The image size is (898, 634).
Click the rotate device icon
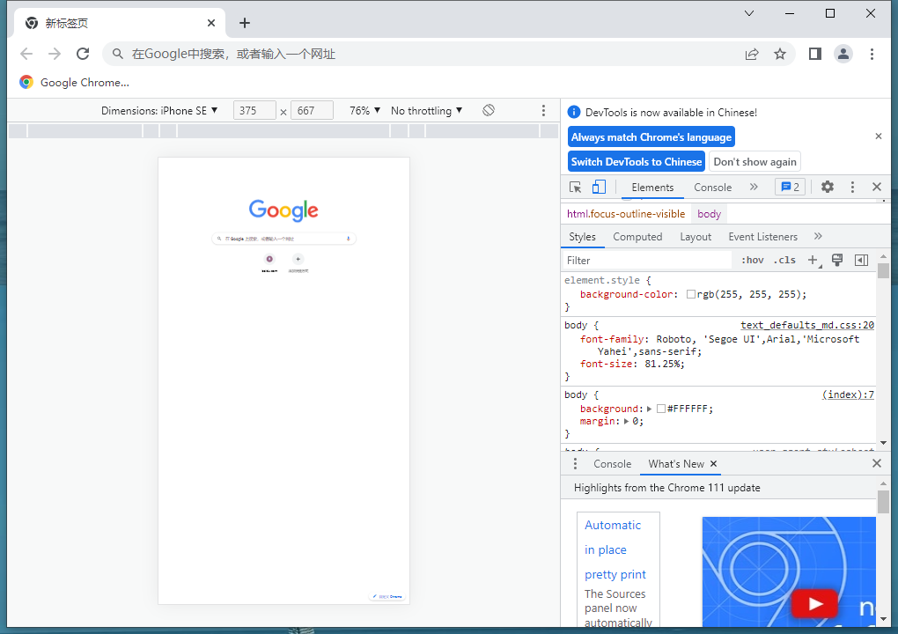tap(489, 111)
